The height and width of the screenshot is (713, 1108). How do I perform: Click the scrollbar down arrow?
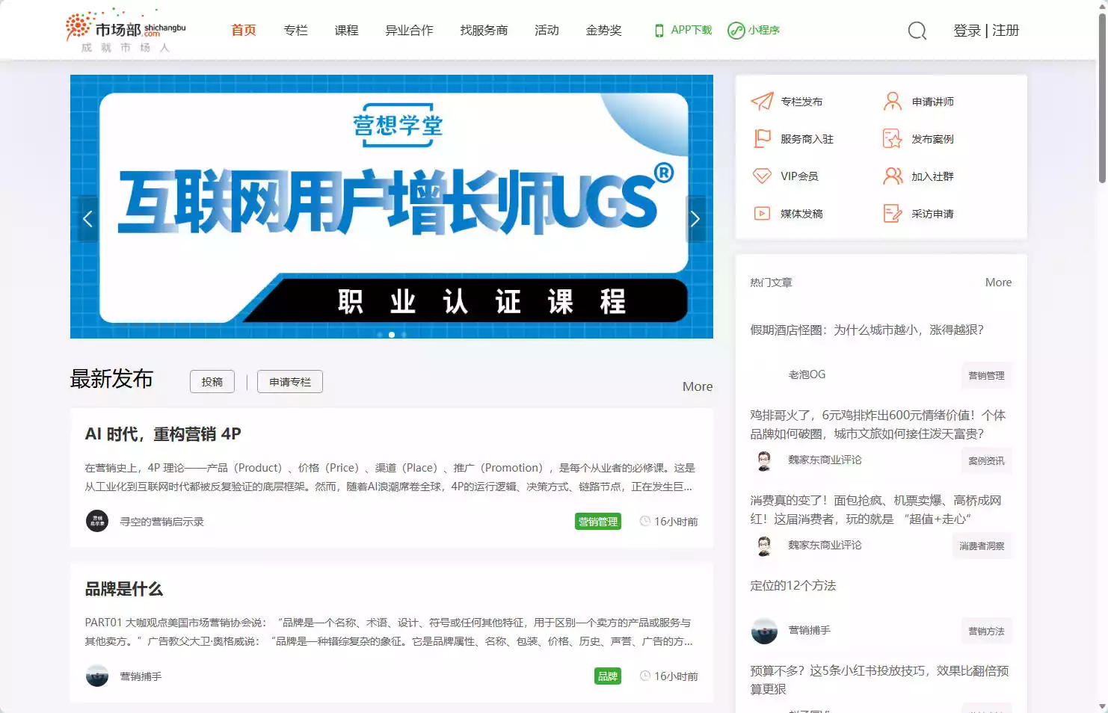[1102, 706]
